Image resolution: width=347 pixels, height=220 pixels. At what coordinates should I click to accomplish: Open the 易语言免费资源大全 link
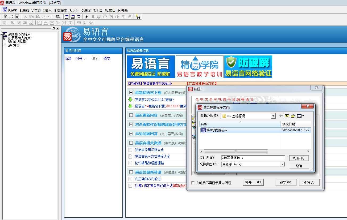[149, 150]
